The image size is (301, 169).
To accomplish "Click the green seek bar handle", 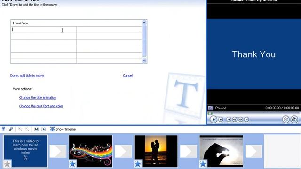I will (x=210, y=114).
